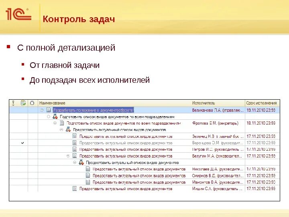Click the circular status column header icon

click(x=32, y=103)
